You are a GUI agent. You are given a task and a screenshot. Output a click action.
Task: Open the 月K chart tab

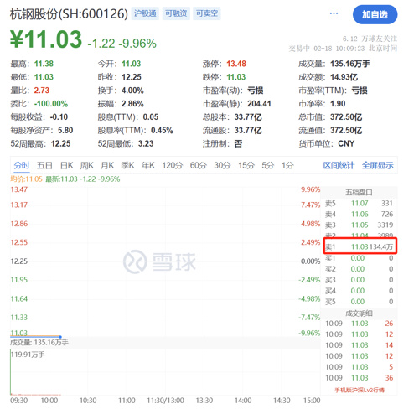click(107, 165)
